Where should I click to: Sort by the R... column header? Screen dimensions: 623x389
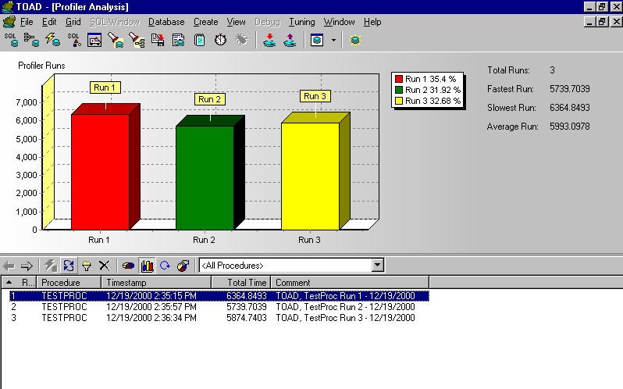point(19,283)
